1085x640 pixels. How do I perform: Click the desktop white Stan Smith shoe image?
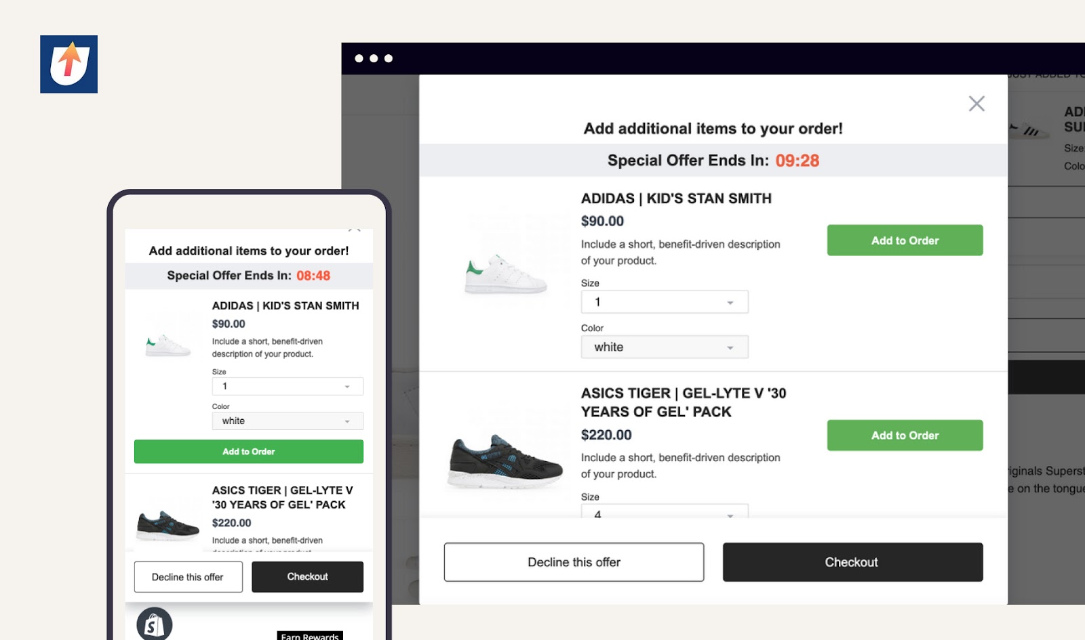tap(505, 276)
